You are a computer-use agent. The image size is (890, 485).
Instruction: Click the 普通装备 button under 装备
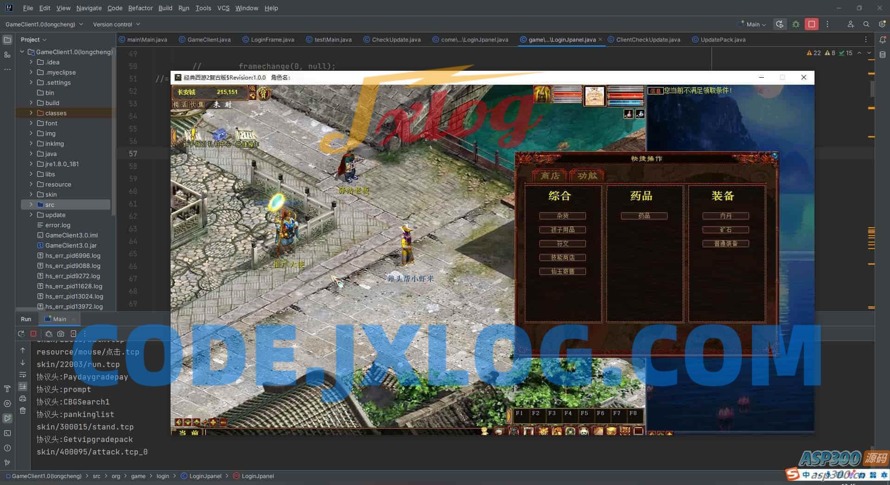tap(725, 243)
